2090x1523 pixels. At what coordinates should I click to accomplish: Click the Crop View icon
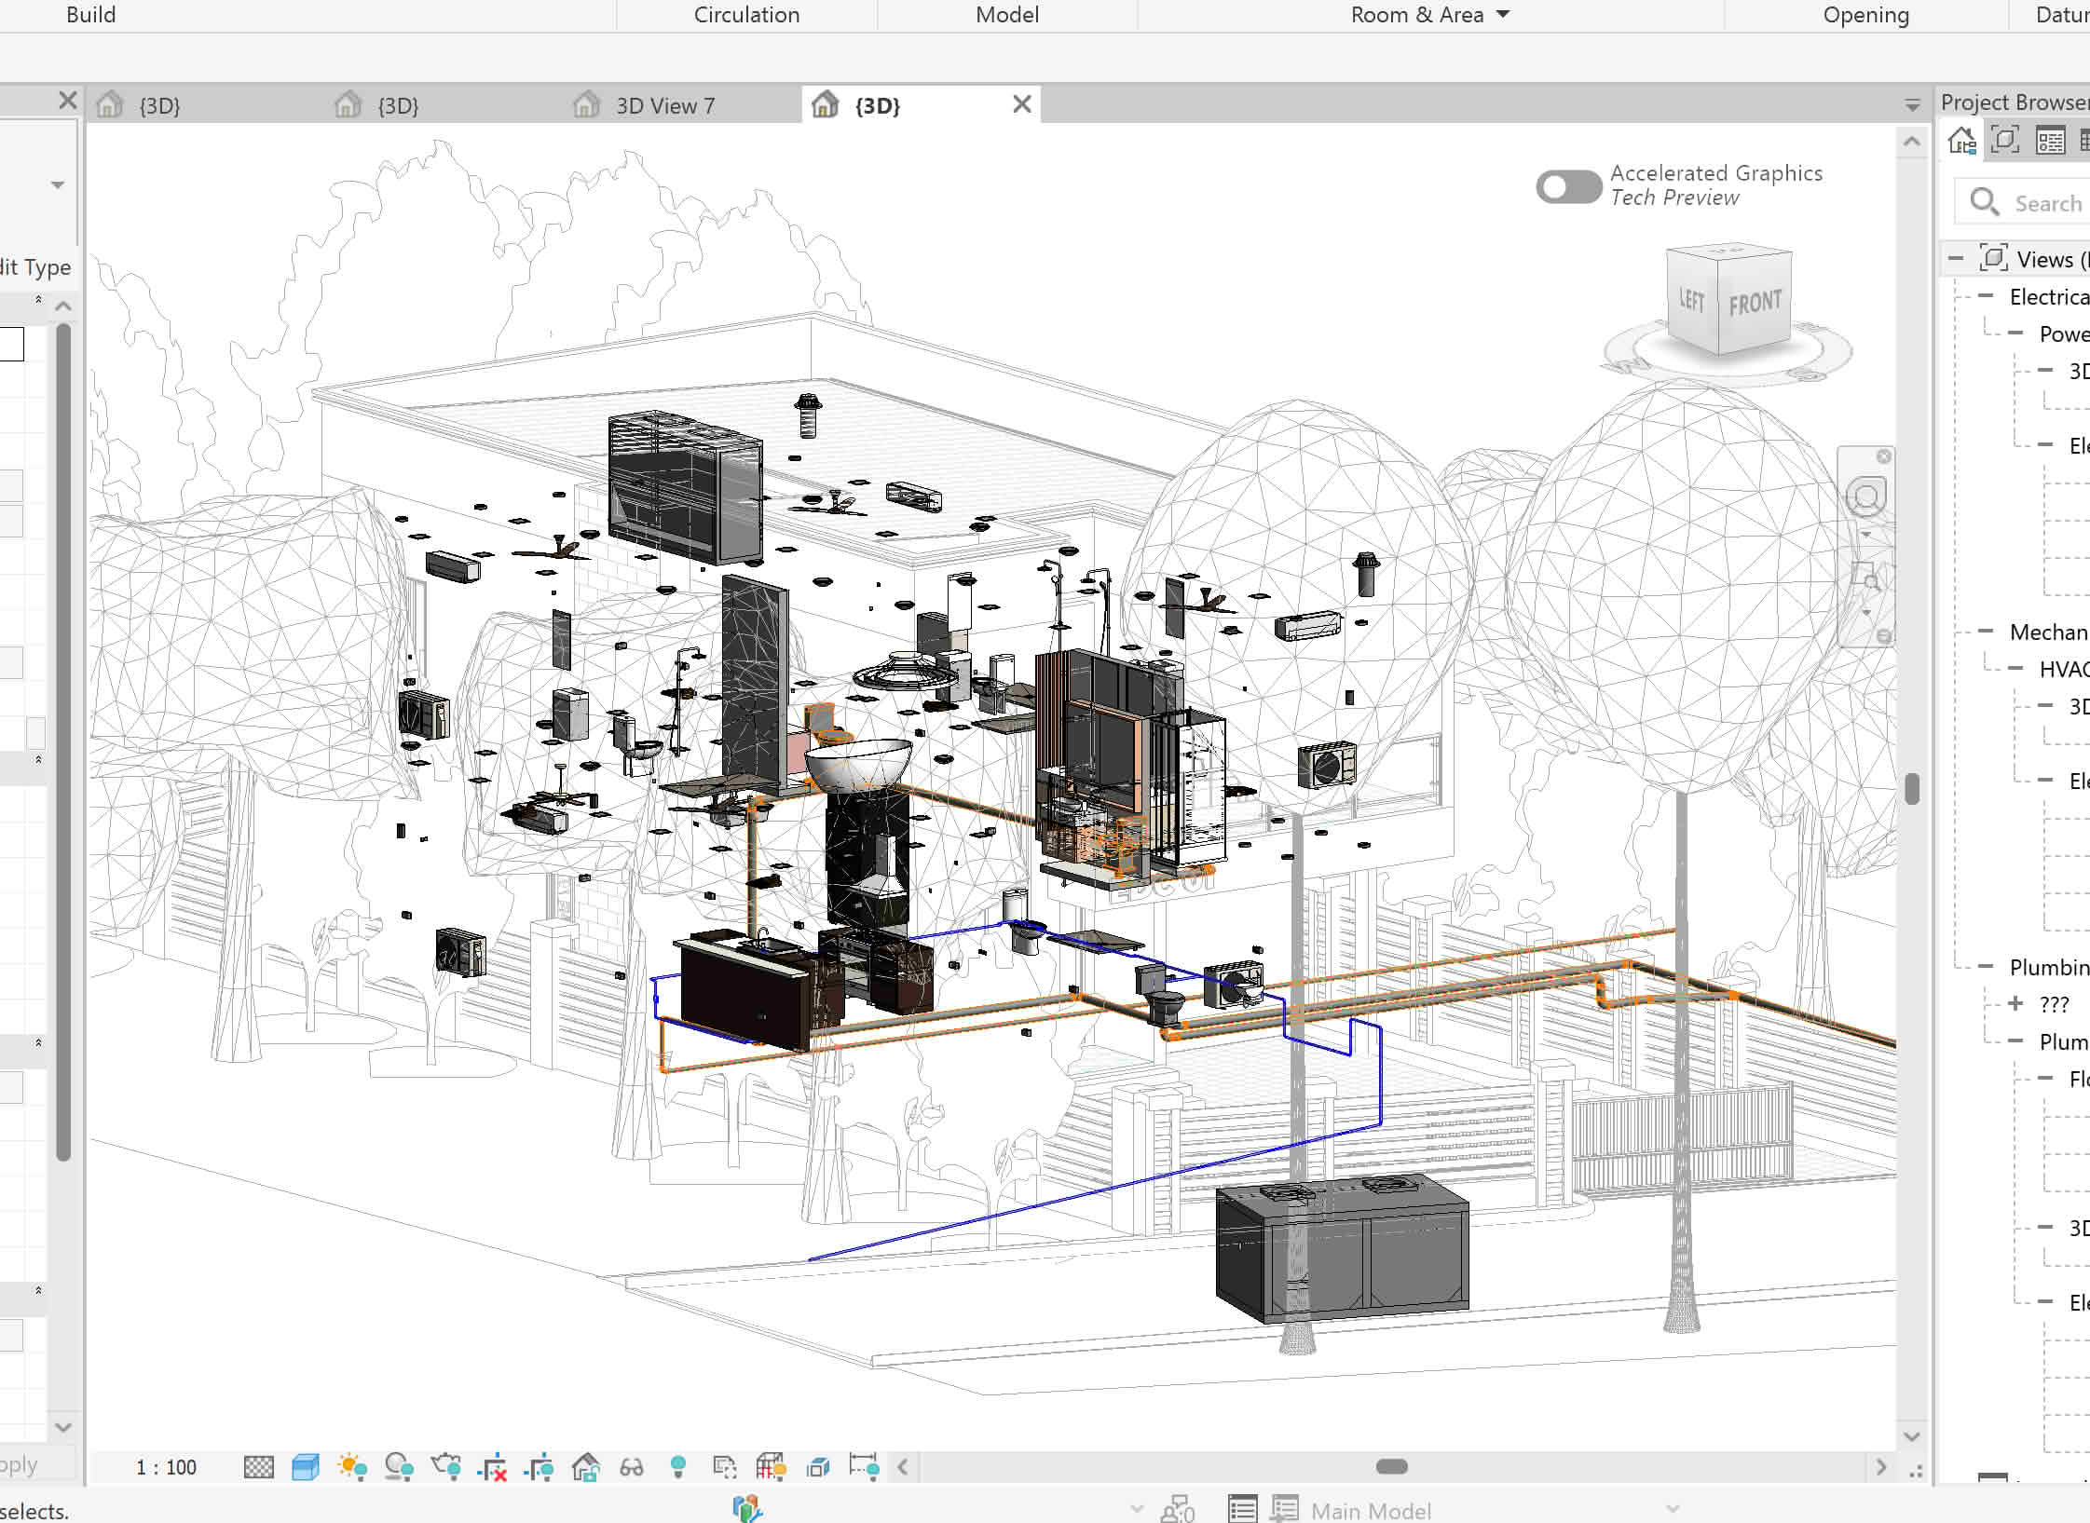click(x=492, y=1468)
